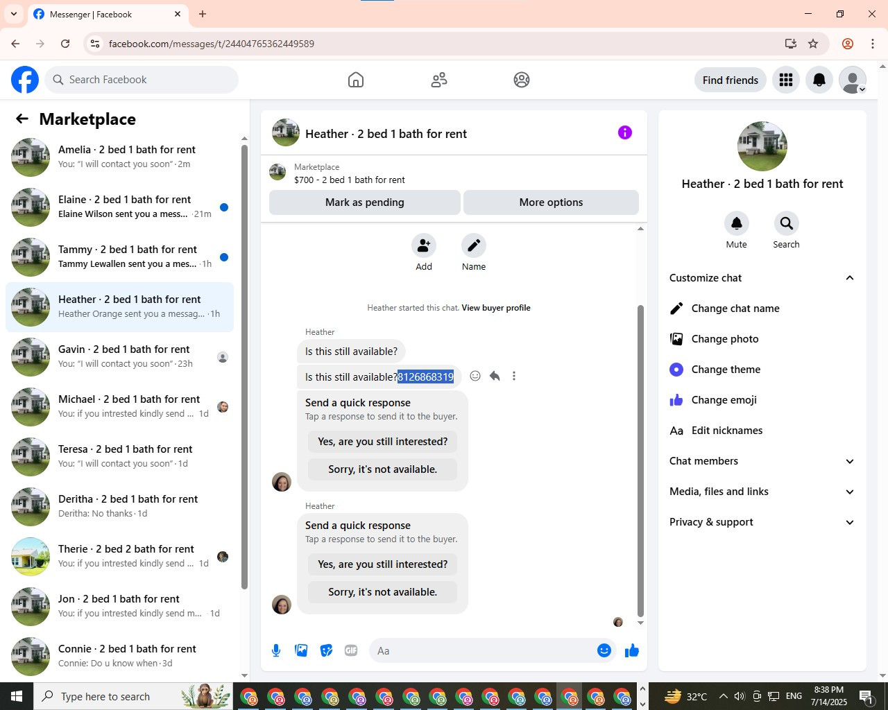This screenshot has height=710, width=888.
Task: Open Connie 2 bed 1 bath chat
Action: [120, 657]
